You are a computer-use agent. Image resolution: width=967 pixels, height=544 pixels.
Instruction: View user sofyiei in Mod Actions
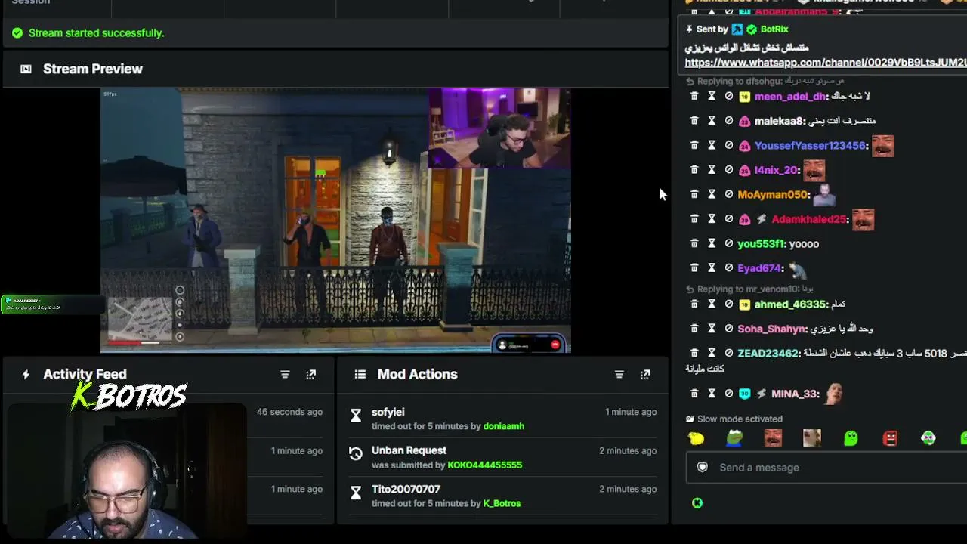click(x=388, y=412)
